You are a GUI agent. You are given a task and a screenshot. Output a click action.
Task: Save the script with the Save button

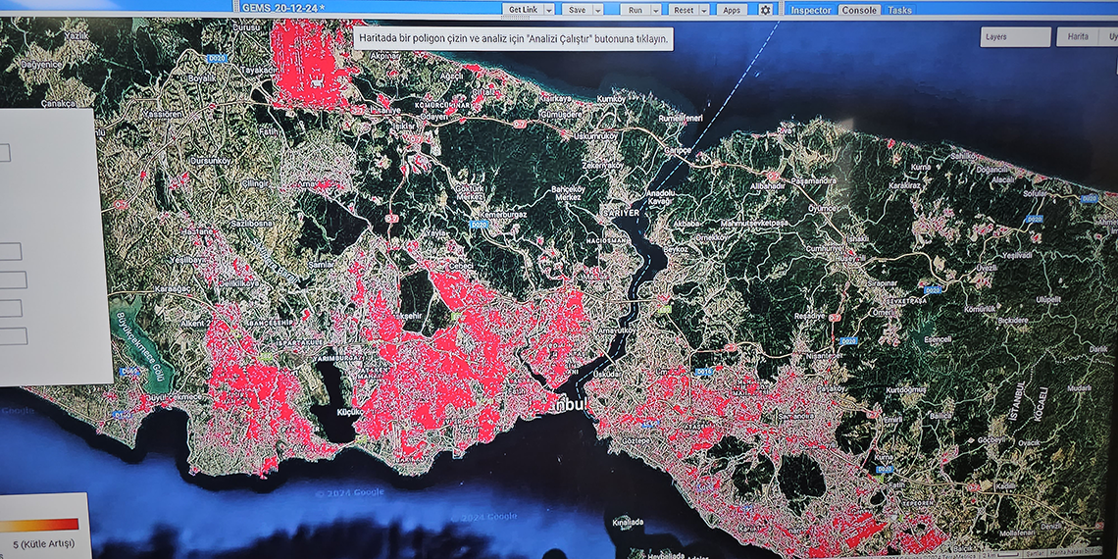pos(577,10)
